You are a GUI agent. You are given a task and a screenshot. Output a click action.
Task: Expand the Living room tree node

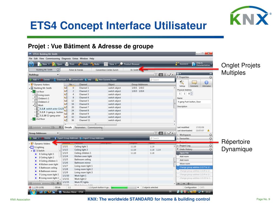(33, 95)
